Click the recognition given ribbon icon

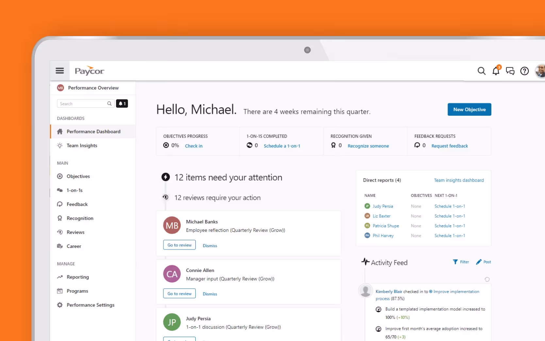pos(333,145)
